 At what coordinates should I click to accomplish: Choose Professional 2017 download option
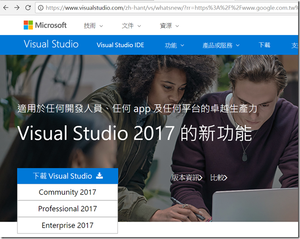pos(67,209)
